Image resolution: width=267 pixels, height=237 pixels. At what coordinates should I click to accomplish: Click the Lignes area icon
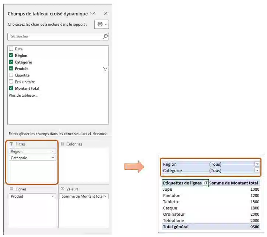point(11,189)
